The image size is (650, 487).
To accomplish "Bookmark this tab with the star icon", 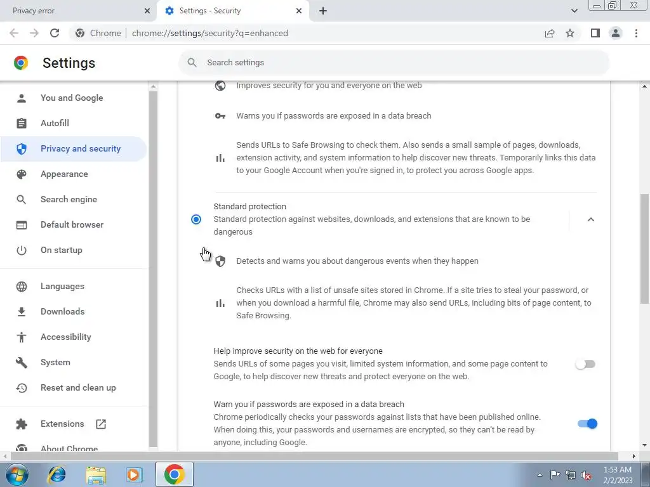I will (570, 33).
